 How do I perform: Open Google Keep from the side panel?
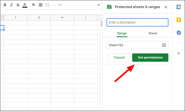click(179, 20)
